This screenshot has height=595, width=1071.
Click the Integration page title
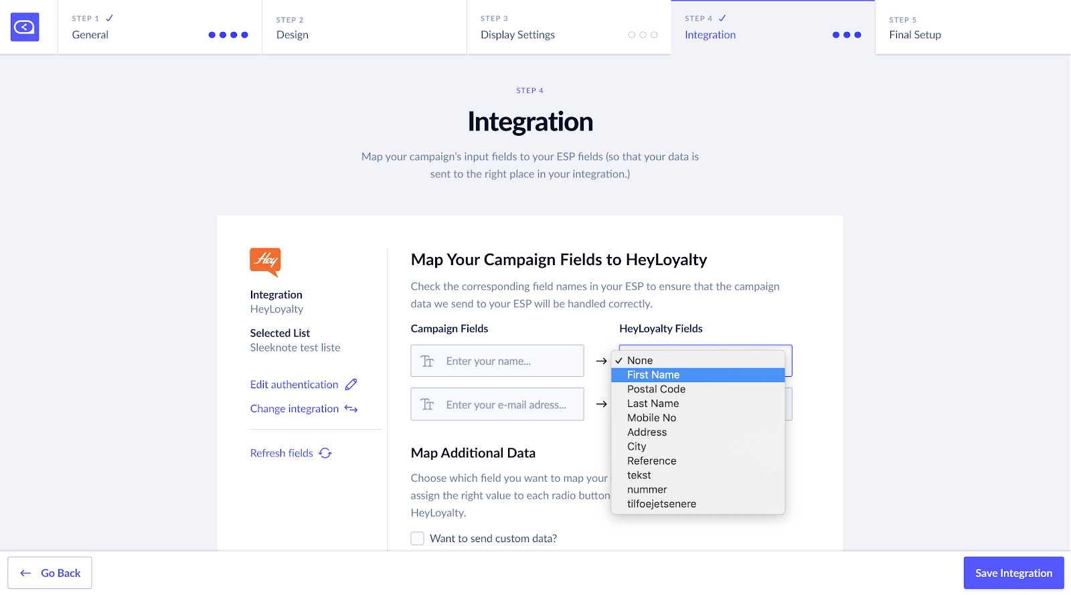[x=530, y=122]
